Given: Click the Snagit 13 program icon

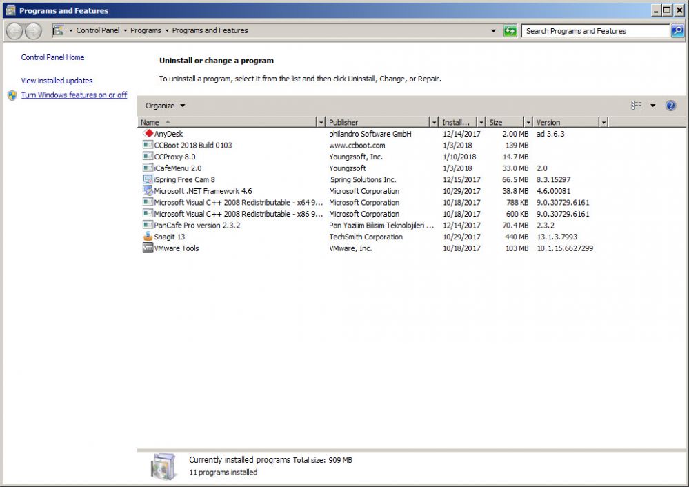Looking at the screenshot, I should tap(148, 236).
